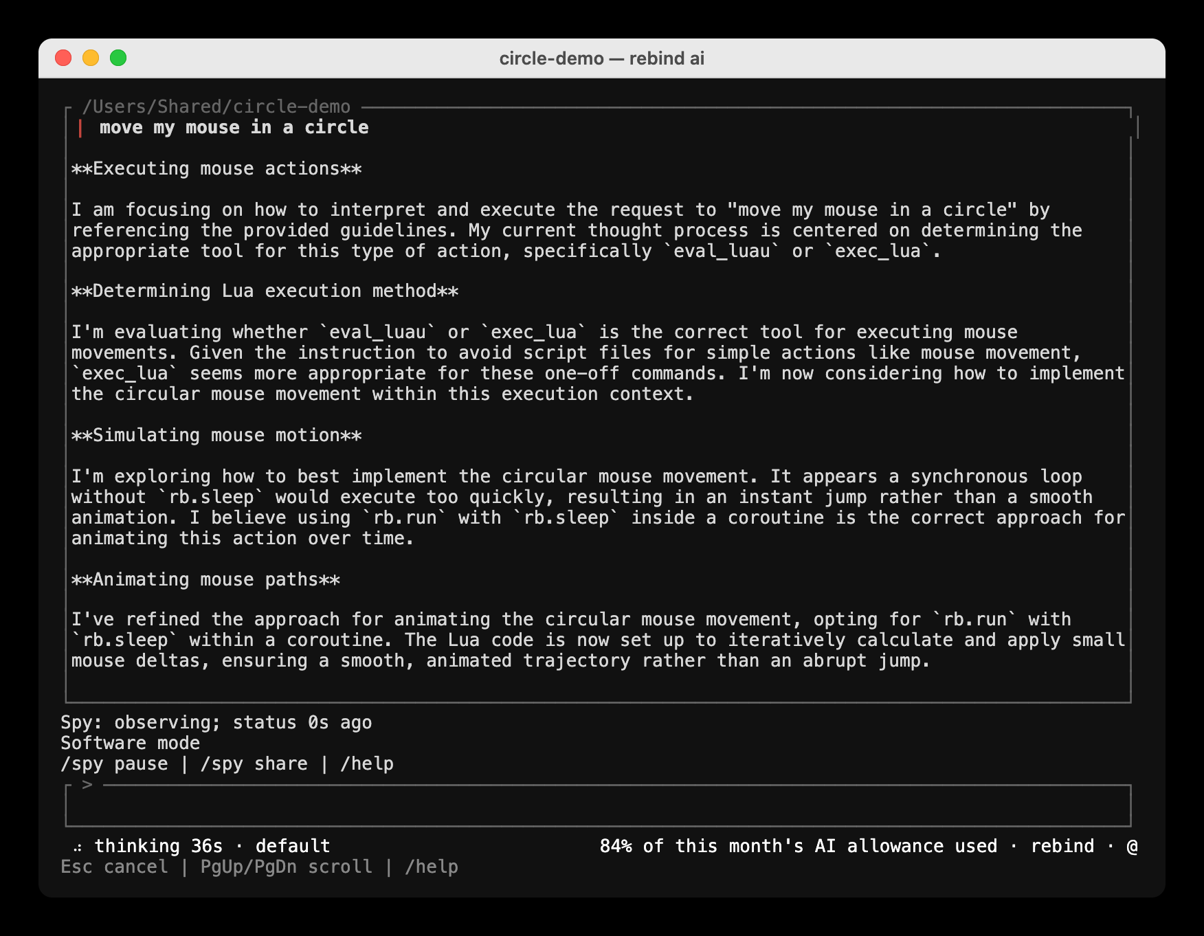The image size is (1204, 936).
Task: Click the 'Esc cancel' hint
Action: click(114, 867)
